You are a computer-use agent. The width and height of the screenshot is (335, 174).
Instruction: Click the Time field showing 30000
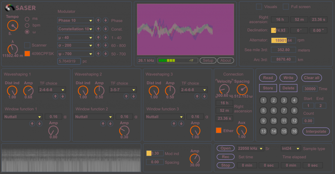309,89
